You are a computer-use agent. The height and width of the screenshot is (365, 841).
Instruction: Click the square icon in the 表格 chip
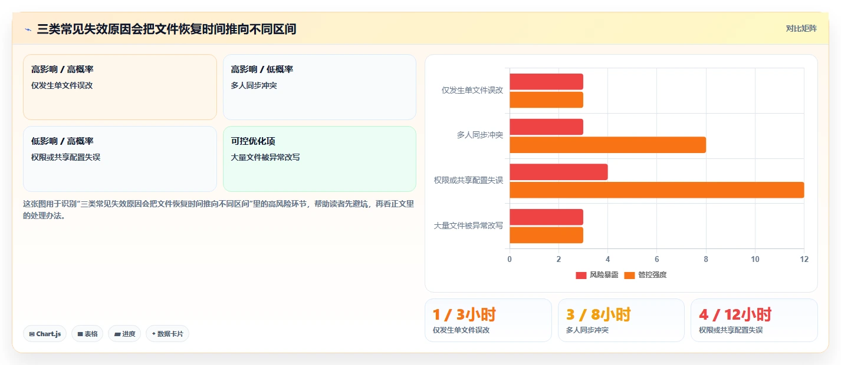pos(80,334)
